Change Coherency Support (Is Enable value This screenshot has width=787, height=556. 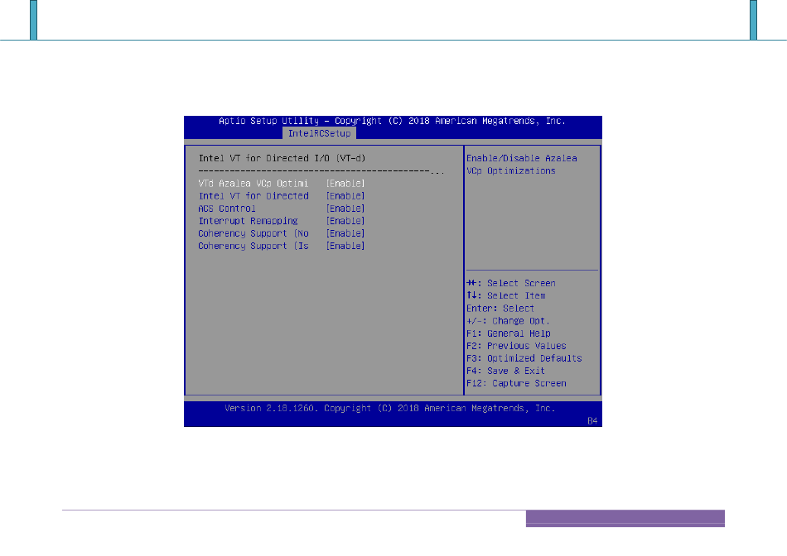coord(345,247)
